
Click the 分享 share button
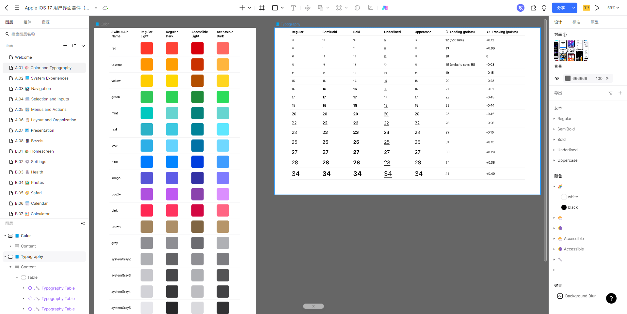[561, 8]
